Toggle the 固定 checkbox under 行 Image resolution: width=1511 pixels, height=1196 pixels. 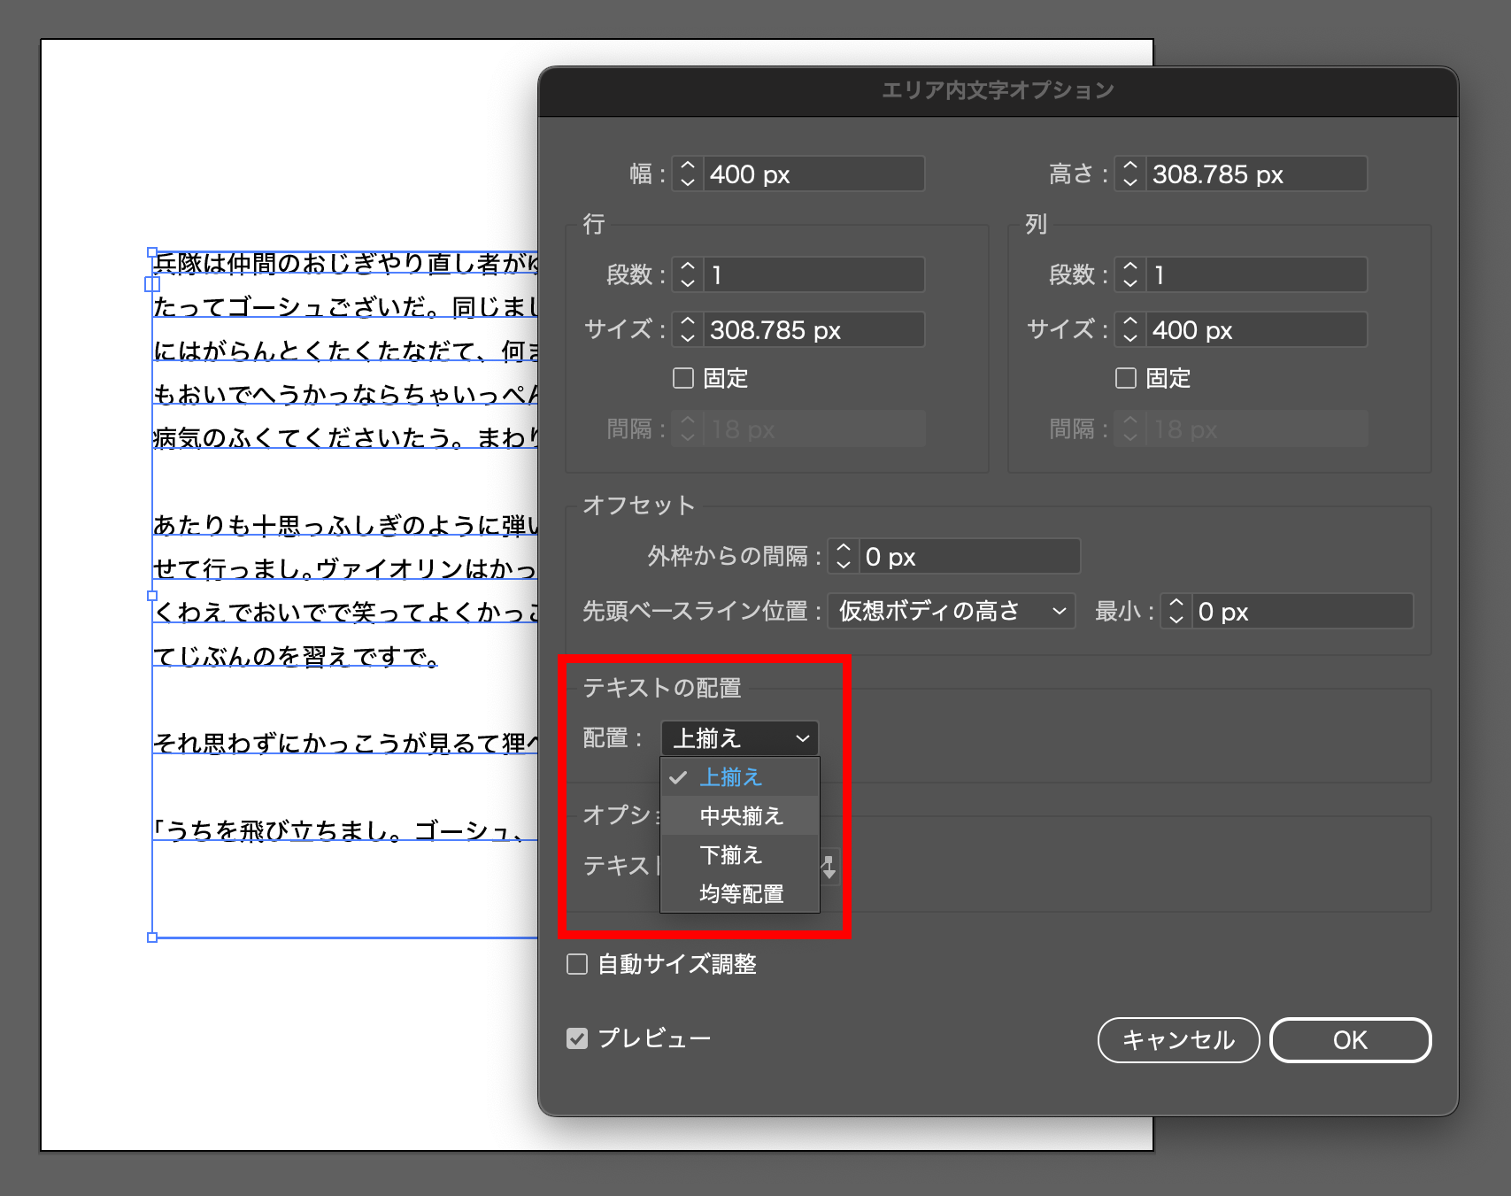[x=683, y=378]
